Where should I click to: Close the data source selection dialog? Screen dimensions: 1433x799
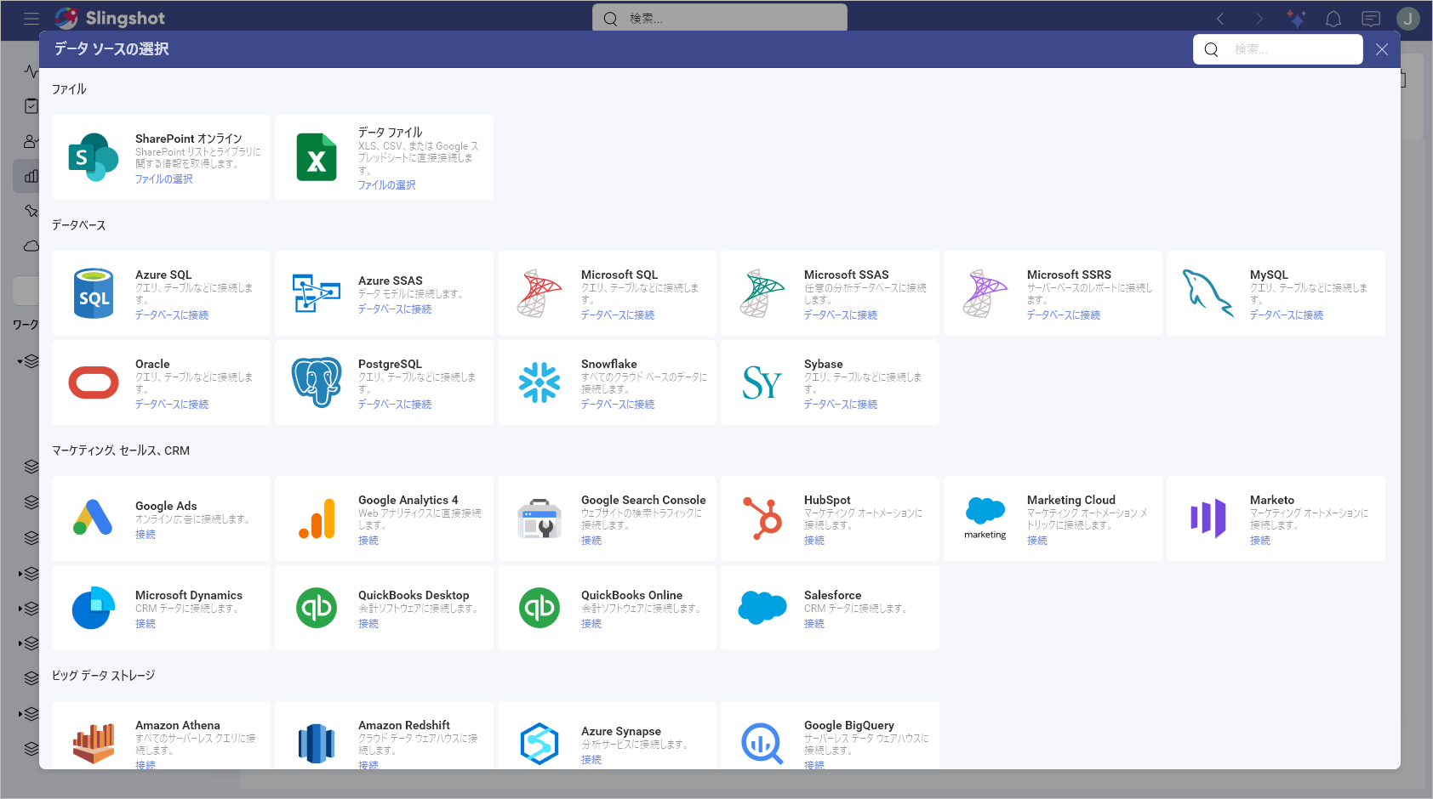click(x=1382, y=49)
